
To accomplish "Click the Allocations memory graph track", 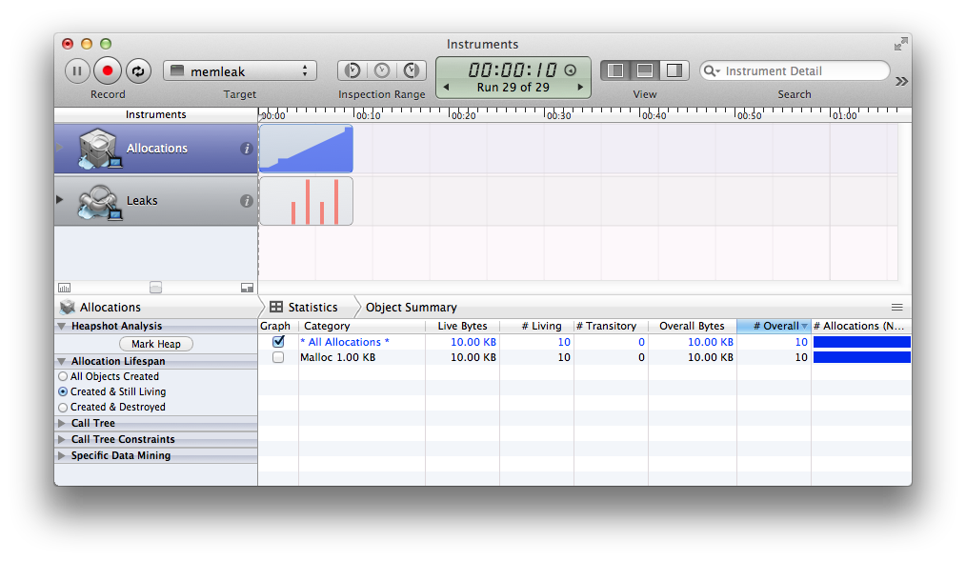I will (306, 149).
